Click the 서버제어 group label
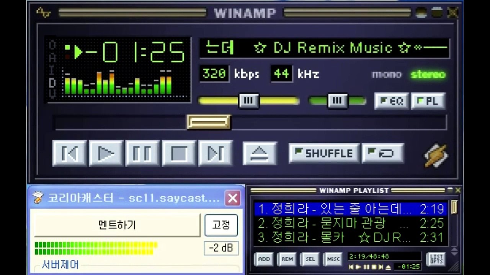490x275 pixels. pyautogui.click(x=60, y=265)
